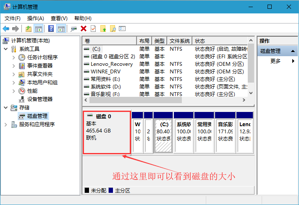Image resolution: width=299 pixels, height=205 pixels.
Task: Sort by the 卷 column header
Action: [110, 41]
